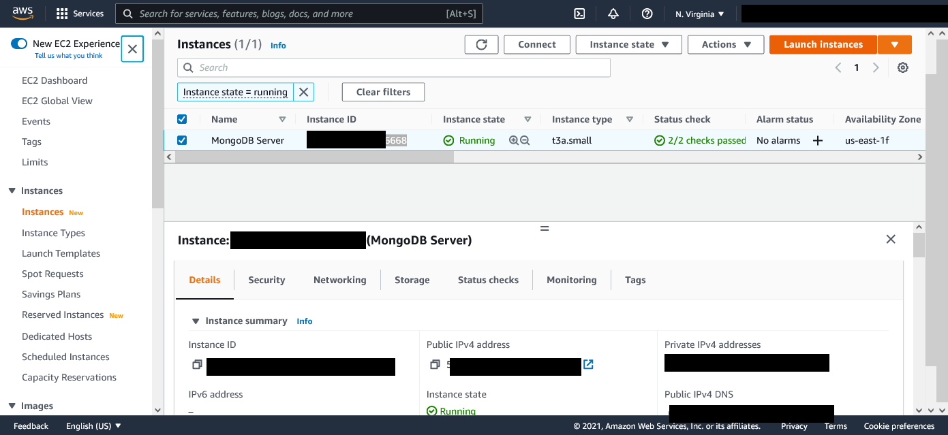Switch to the Tags tab
948x435 pixels.
click(635, 280)
